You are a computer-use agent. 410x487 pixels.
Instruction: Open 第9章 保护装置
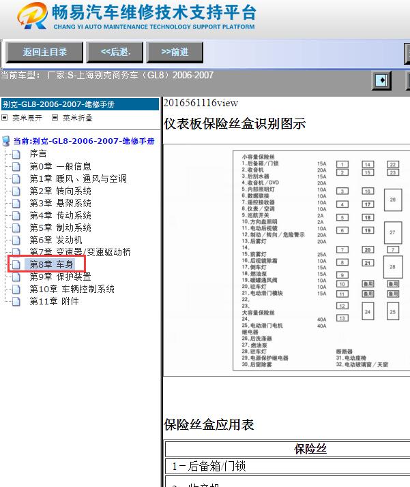[x=60, y=277]
